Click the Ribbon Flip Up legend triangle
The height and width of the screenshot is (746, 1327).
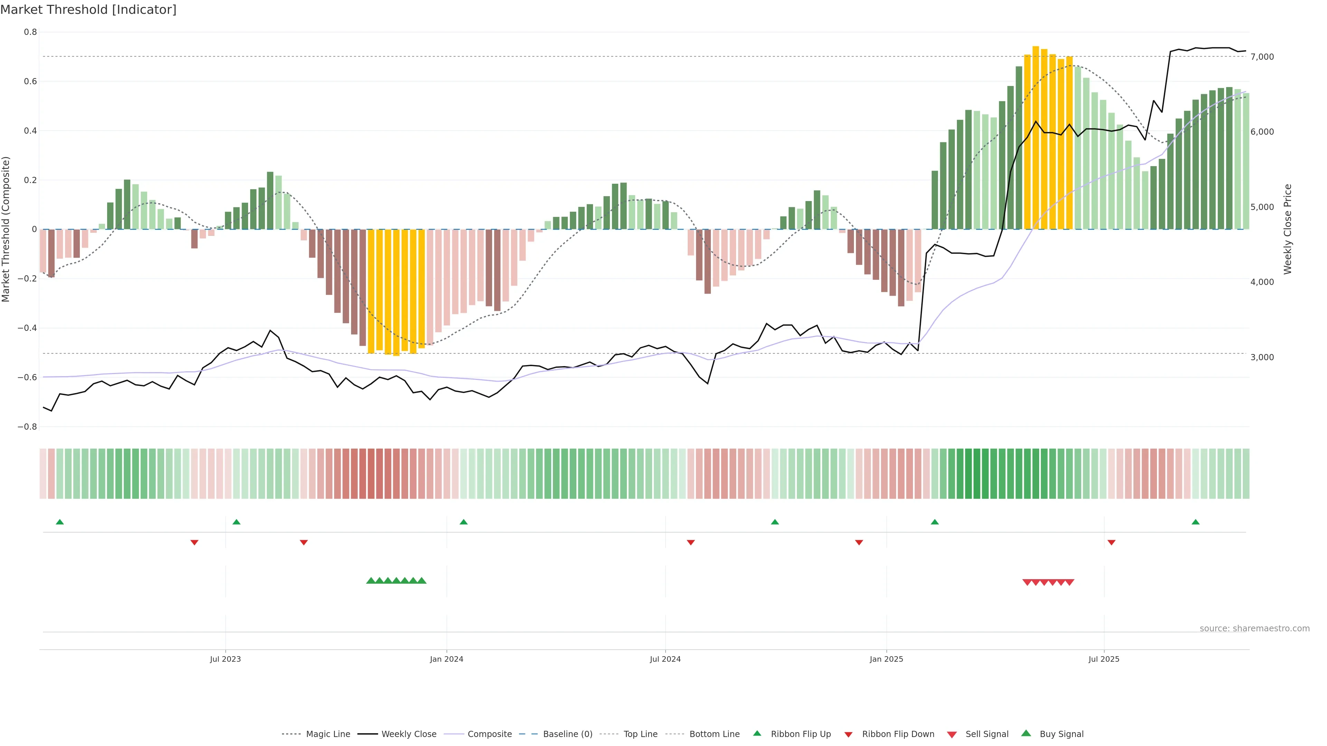tap(757, 733)
